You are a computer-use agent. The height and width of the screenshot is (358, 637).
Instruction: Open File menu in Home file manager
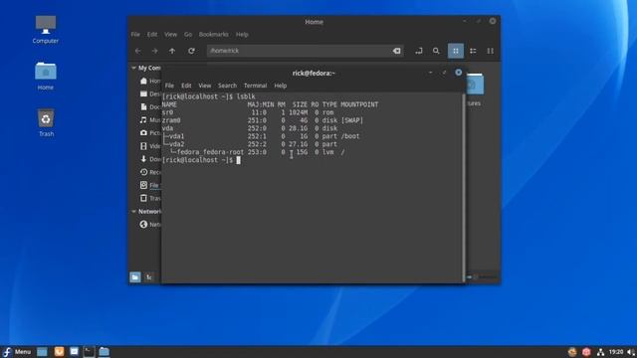point(135,35)
